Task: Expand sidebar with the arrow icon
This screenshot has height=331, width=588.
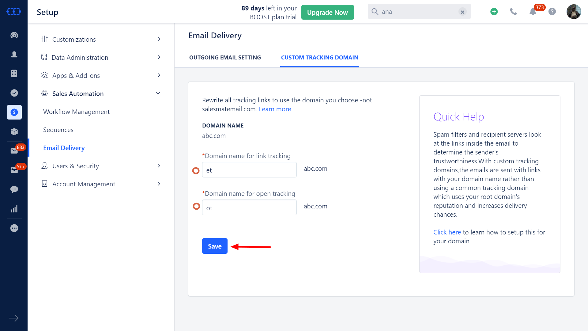Action: tap(14, 318)
